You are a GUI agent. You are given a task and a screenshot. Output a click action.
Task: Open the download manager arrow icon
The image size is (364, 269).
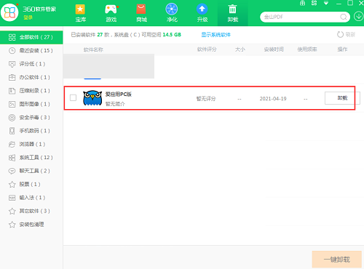tap(358, 17)
